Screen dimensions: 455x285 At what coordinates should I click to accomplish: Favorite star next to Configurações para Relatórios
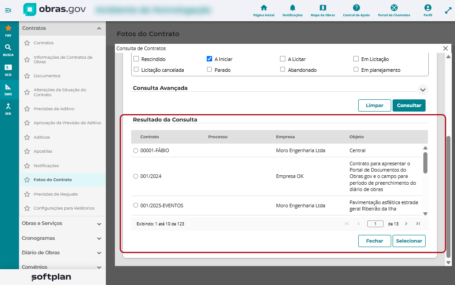pyautogui.click(x=27, y=208)
